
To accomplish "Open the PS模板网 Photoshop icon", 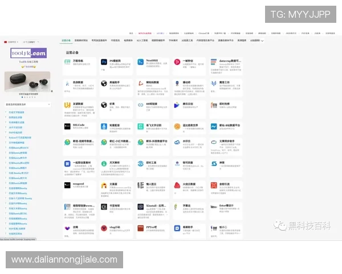I will (x=104, y=62).
